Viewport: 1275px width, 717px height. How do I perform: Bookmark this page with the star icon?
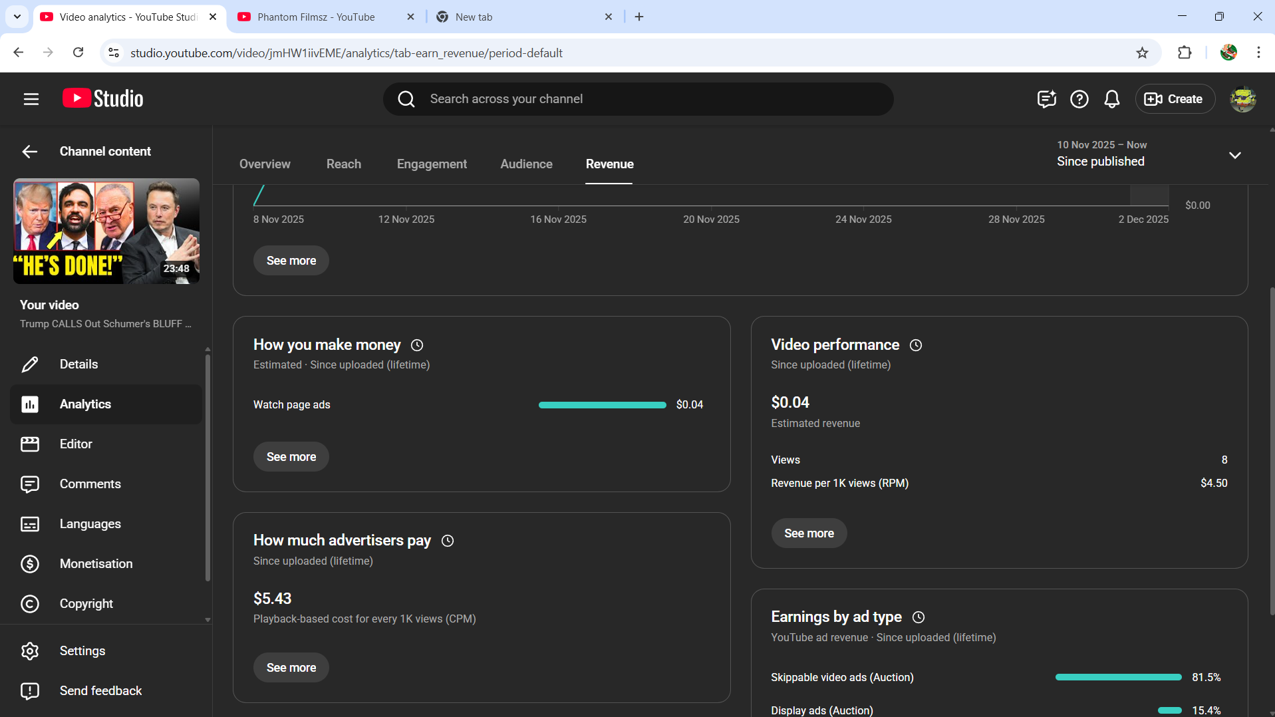coord(1142,53)
